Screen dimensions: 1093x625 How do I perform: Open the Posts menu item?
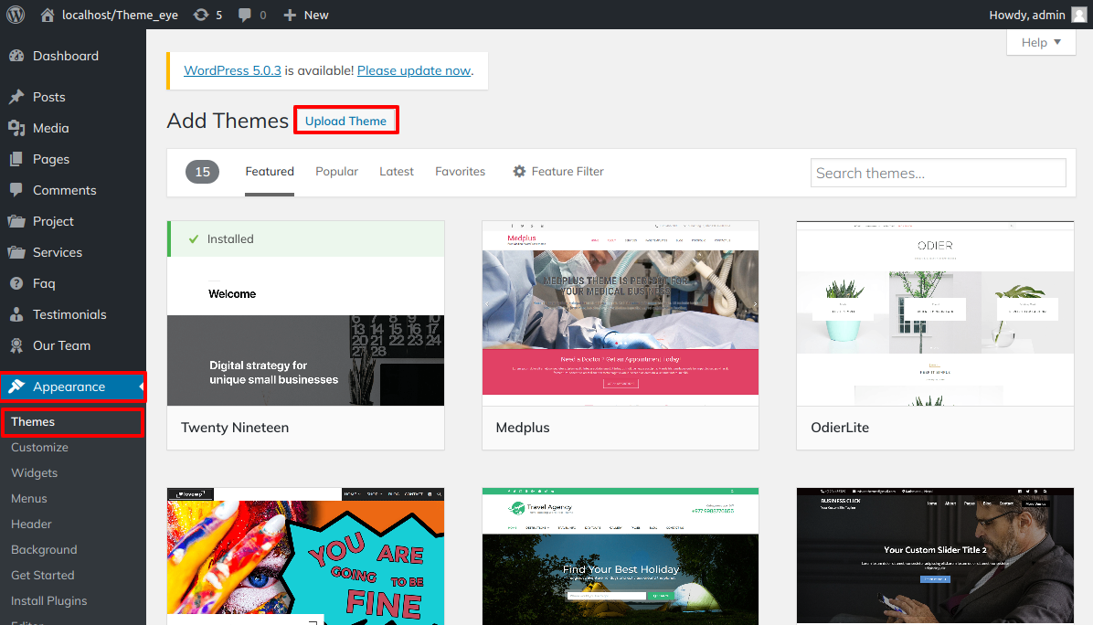(48, 97)
